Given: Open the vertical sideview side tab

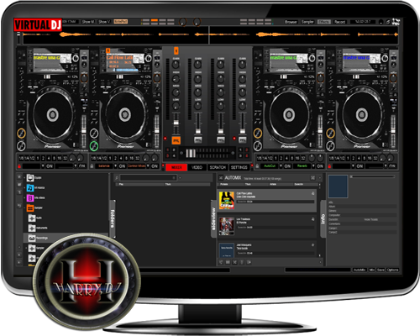Looking at the screenshot, I should click(x=213, y=218).
